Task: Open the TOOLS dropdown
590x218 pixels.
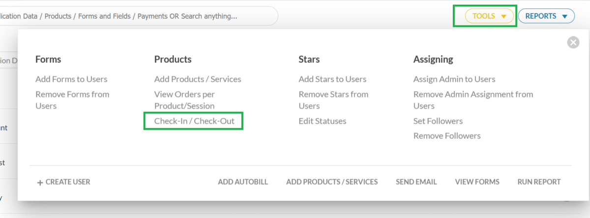Action: click(489, 16)
